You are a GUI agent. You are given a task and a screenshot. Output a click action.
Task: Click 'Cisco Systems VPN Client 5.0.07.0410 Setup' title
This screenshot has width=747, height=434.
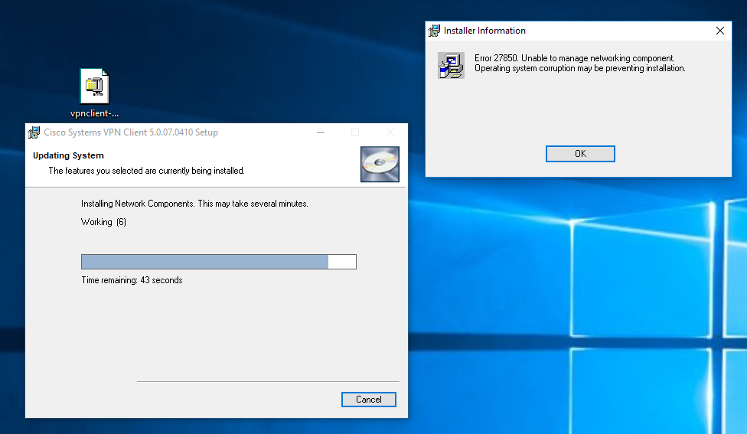point(131,132)
